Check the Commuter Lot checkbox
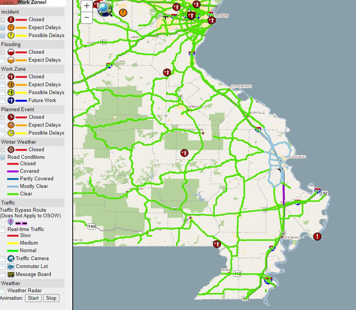Screen dimensions: 356x310 (3, 267)
